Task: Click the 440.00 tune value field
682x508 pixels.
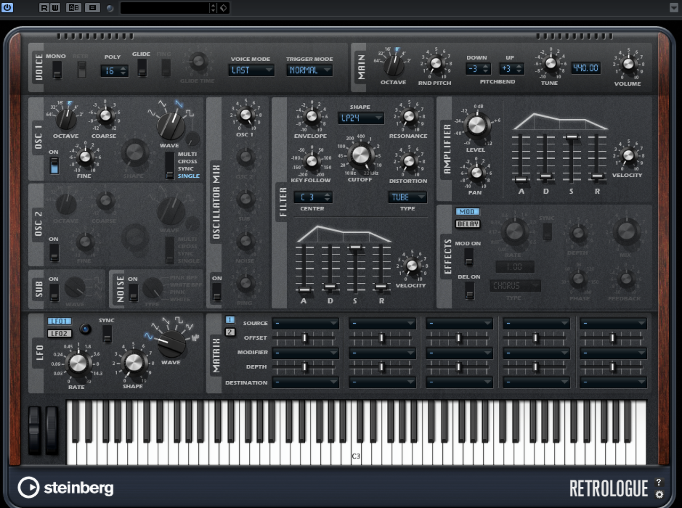Action: point(586,68)
